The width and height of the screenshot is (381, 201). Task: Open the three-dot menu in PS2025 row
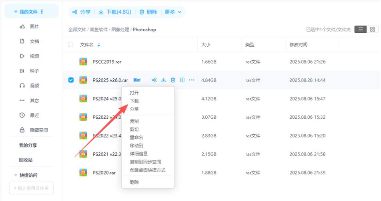tap(191, 80)
